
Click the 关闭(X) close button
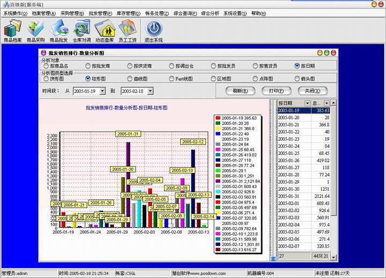click(x=313, y=91)
